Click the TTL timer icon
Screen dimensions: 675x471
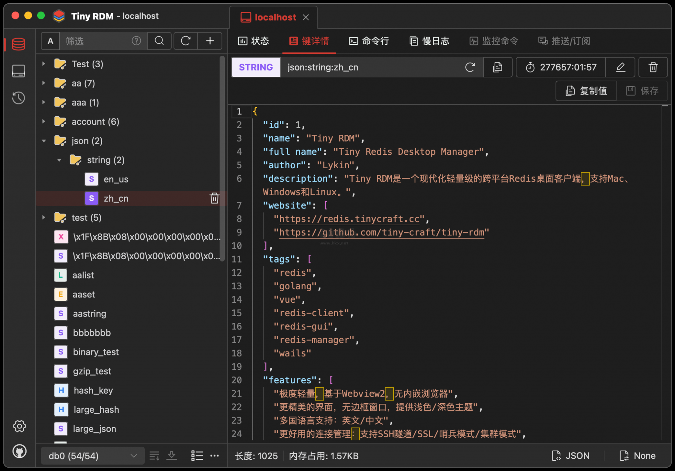(x=530, y=67)
